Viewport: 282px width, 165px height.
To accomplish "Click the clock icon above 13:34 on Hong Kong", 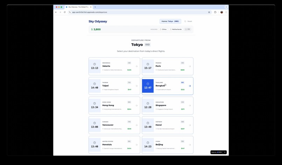I will click(x=94, y=103).
